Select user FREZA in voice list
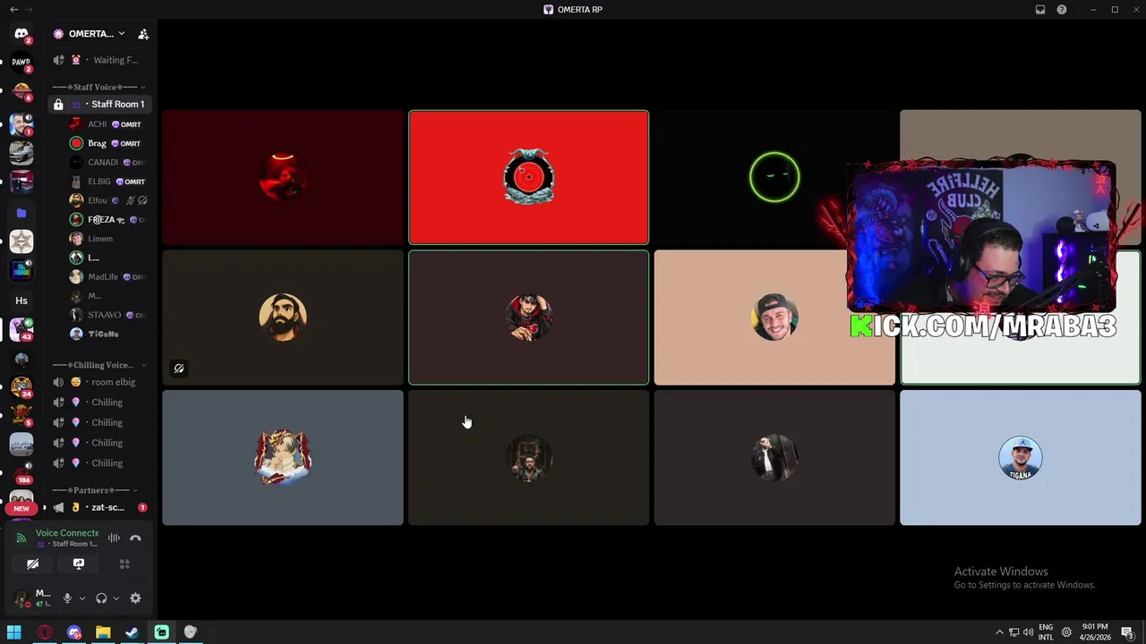 click(107, 219)
